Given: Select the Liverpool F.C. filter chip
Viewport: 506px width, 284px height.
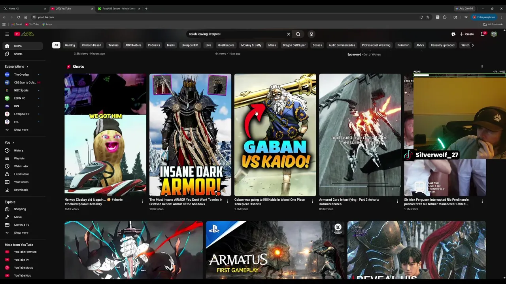Looking at the screenshot, I should (190, 45).
